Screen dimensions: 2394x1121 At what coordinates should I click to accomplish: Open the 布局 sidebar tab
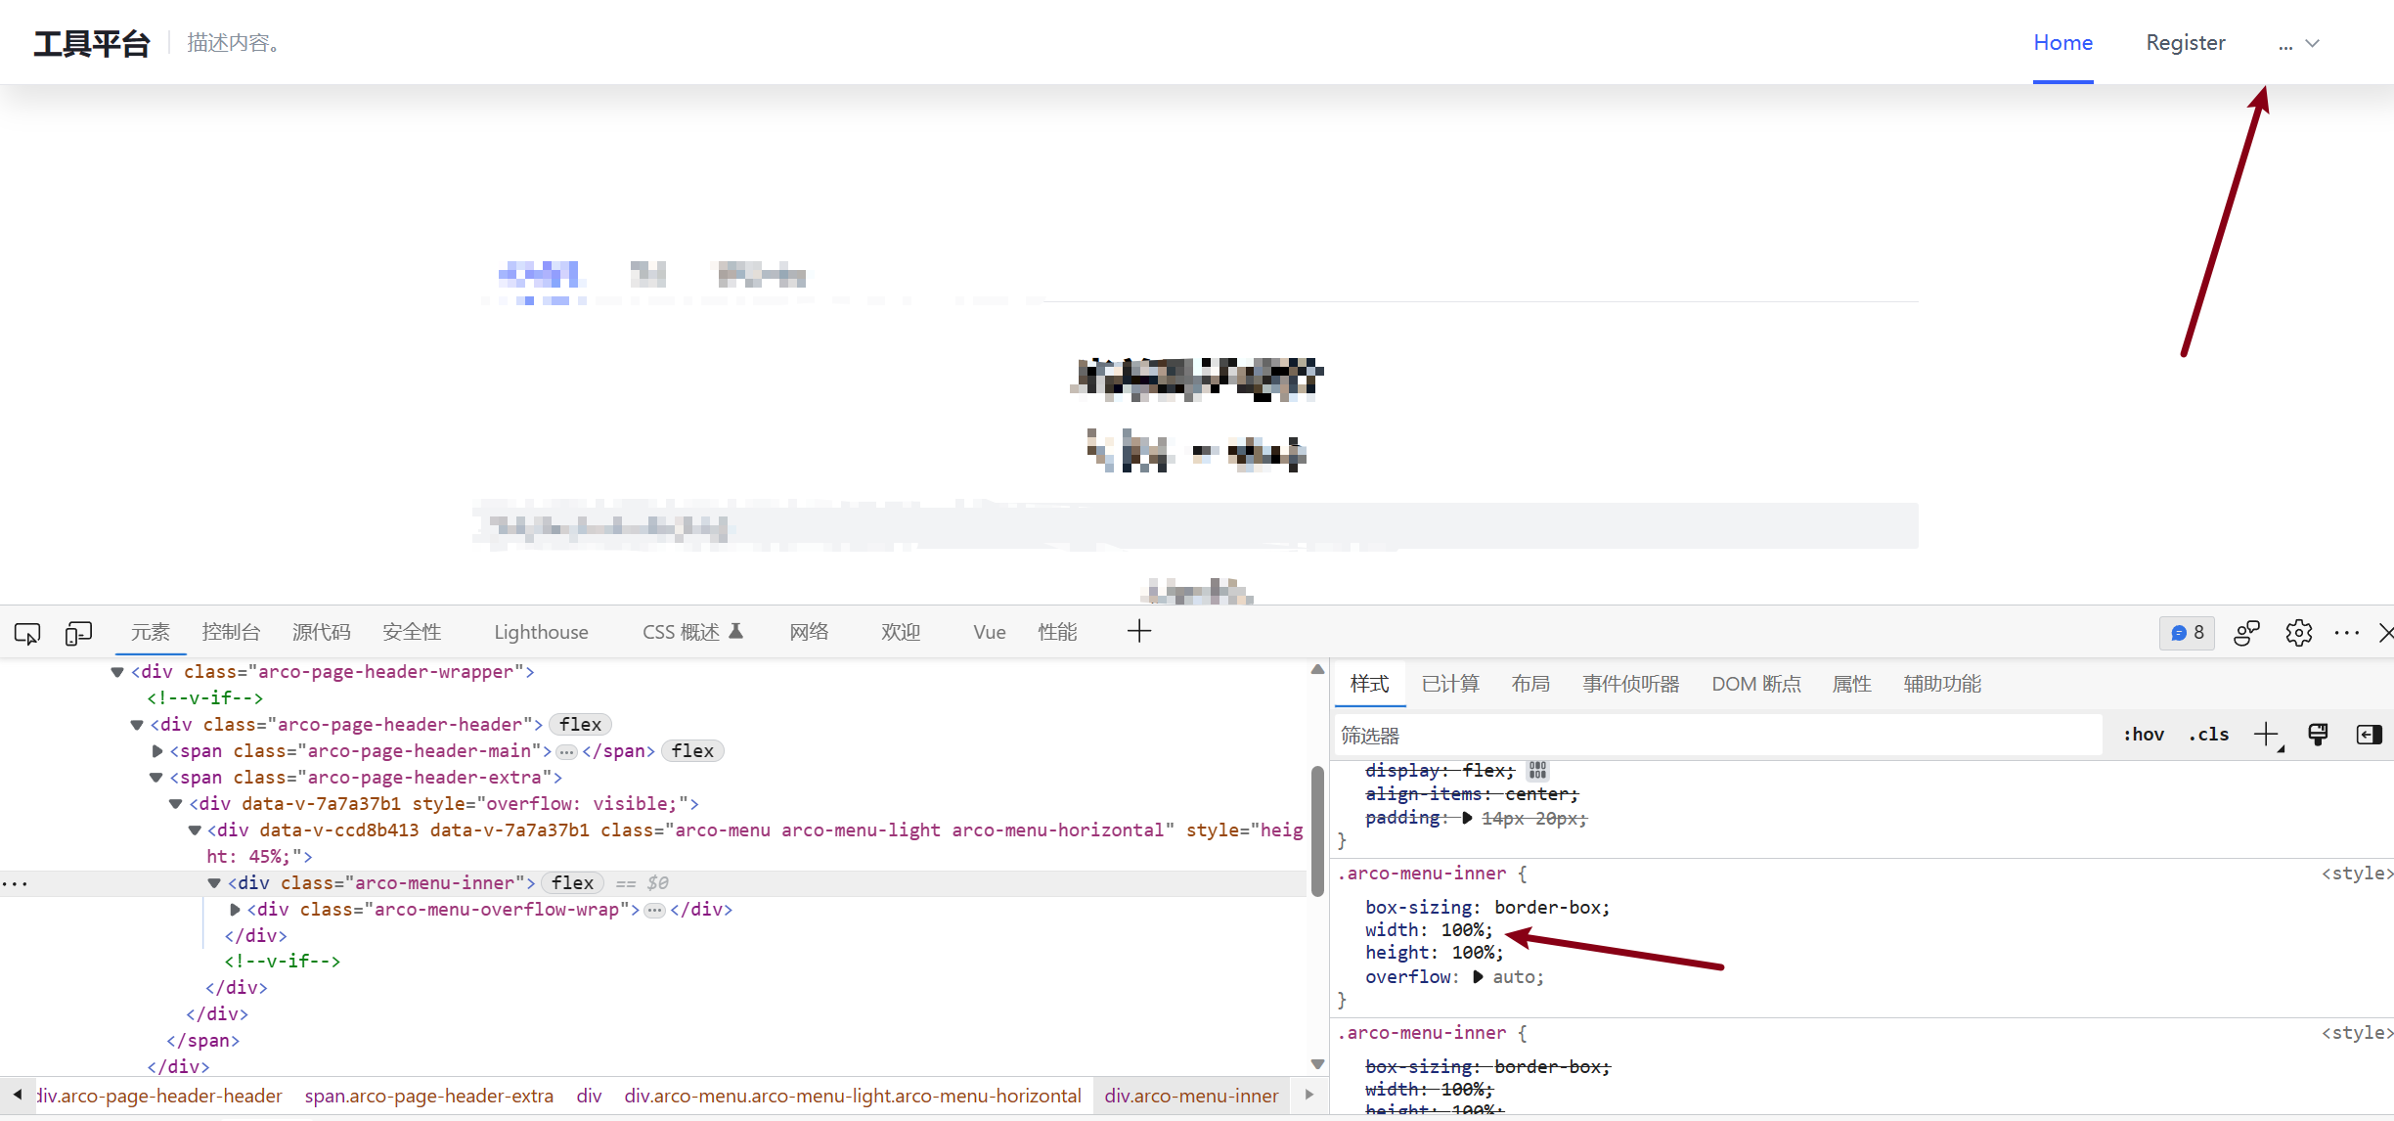(x=1530, y=684)
